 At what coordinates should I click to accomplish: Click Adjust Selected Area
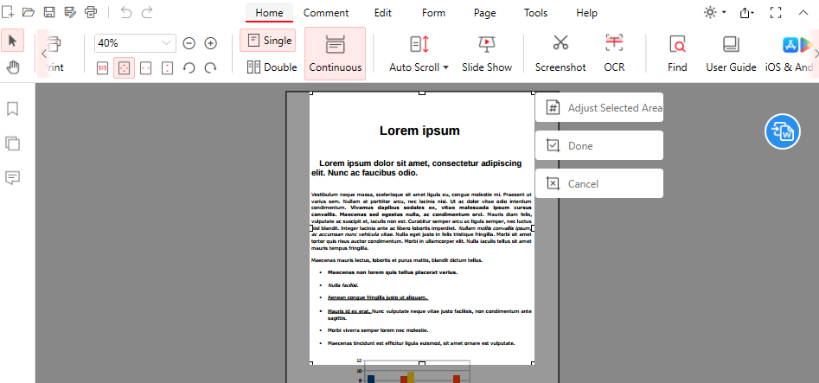[599, 107]
